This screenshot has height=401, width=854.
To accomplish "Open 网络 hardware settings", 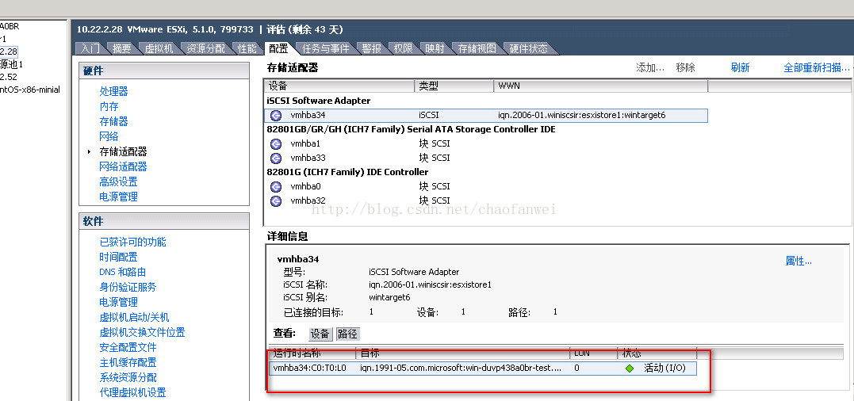I will pos(109,136).
